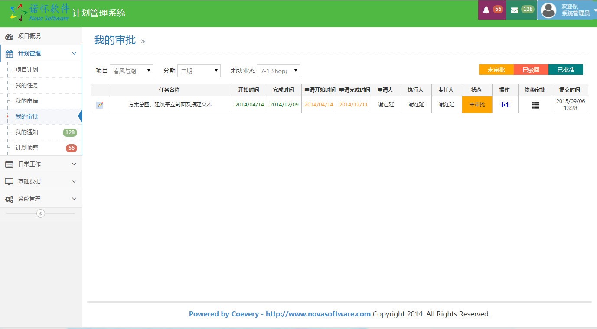The height and width of the screenshot is (329, 597).
Task: Select 我的任务 in sidebar menu
Action: (27, 86)
